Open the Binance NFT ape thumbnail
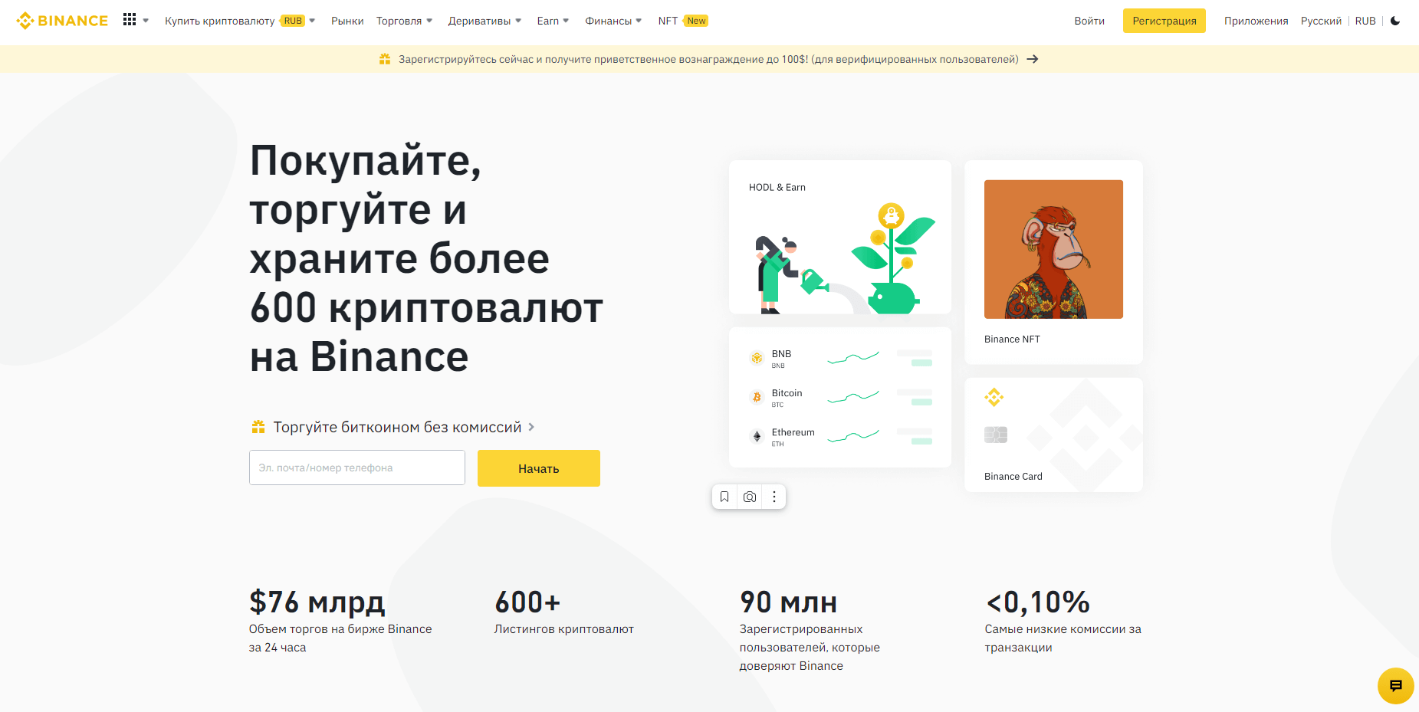 tap(1053, 249)
